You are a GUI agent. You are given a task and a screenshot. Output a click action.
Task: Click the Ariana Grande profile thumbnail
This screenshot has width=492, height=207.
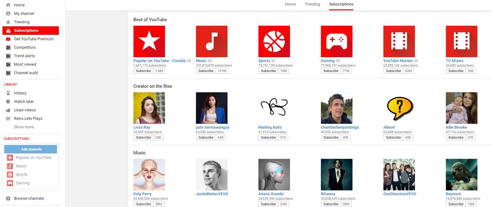coord(274,175)
